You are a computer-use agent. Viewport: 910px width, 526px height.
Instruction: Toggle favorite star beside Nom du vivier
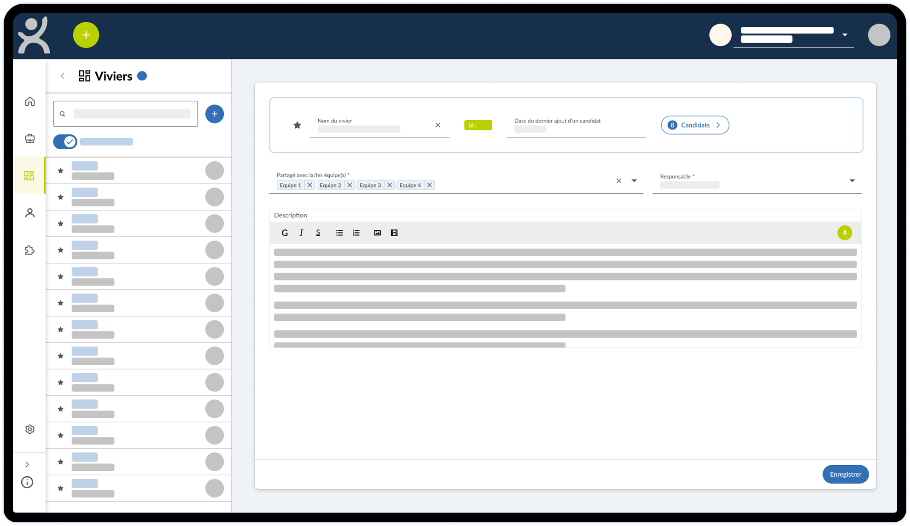297,125
